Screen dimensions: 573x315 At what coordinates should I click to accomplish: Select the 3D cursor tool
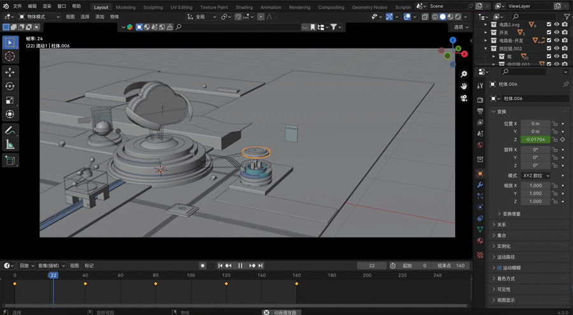(x=10, y=56)
